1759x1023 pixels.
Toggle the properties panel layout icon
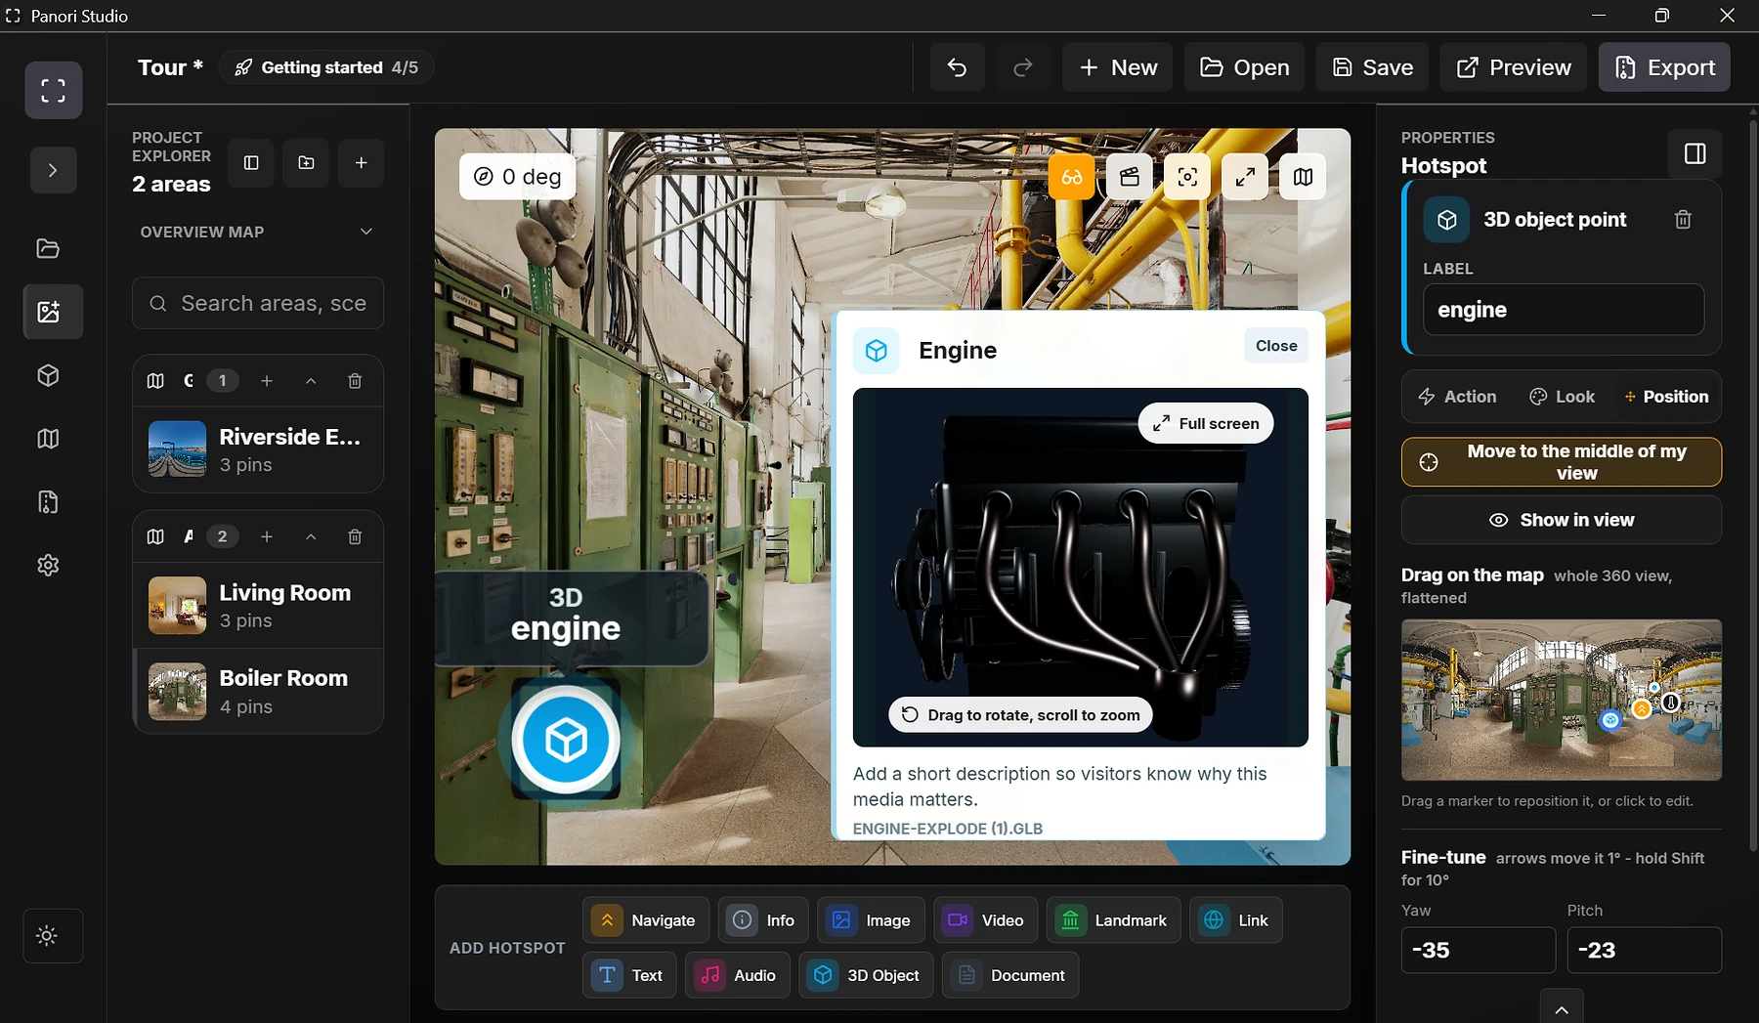click(1695, 153)
